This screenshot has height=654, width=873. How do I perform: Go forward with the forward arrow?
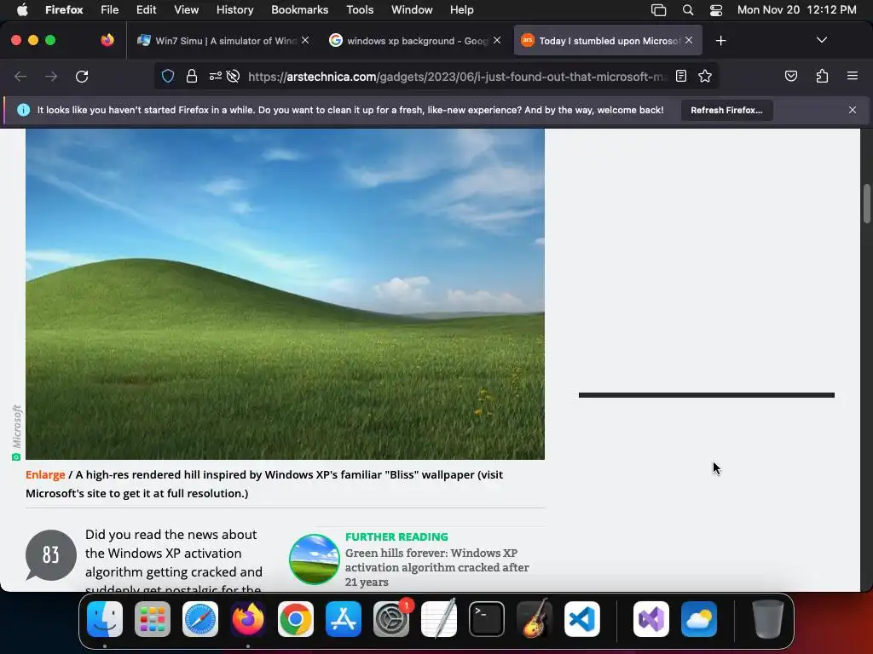click(51, 76)
